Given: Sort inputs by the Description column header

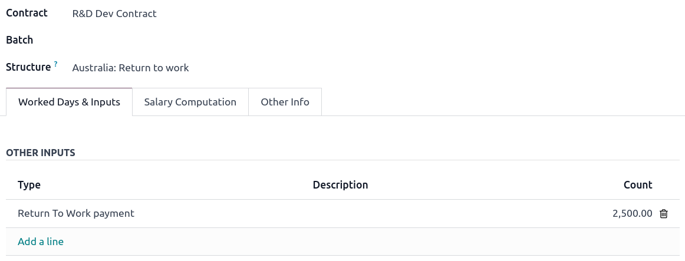Looking at the screenshot, I should tap(340, 185).
